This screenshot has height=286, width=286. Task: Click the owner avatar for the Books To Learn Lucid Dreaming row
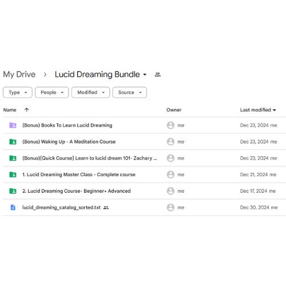coord(170,125)
